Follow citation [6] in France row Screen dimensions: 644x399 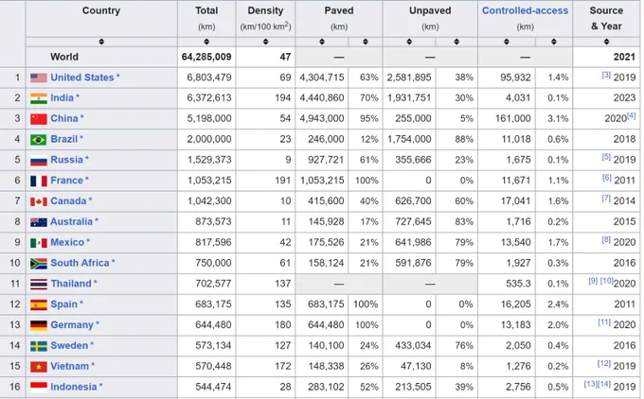(x=607, y=178)
